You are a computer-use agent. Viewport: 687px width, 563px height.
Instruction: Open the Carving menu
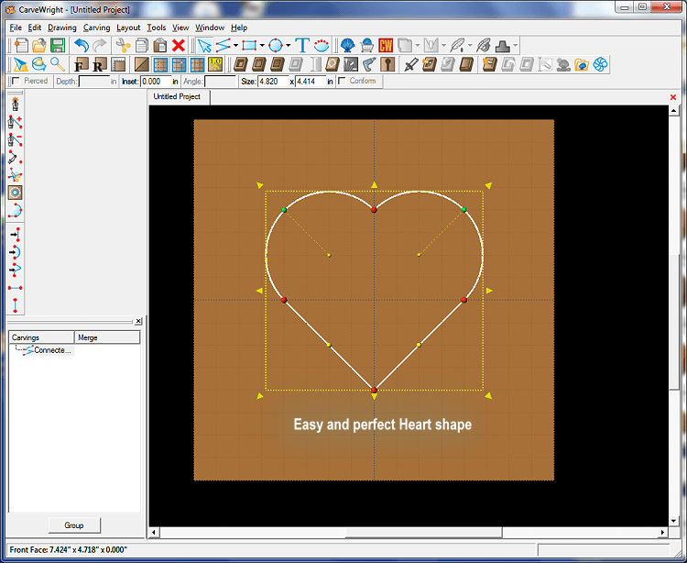96,28
